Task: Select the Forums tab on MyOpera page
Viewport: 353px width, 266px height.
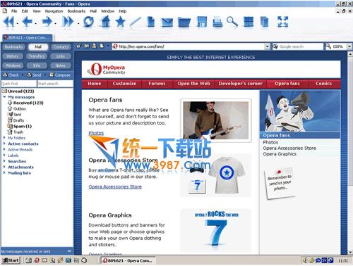Action: tap(157, 84)
